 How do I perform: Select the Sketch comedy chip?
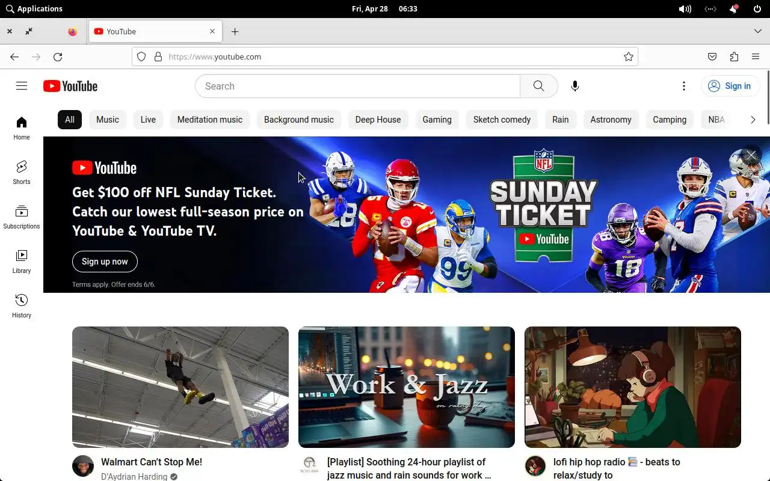(x=502, y=120)
